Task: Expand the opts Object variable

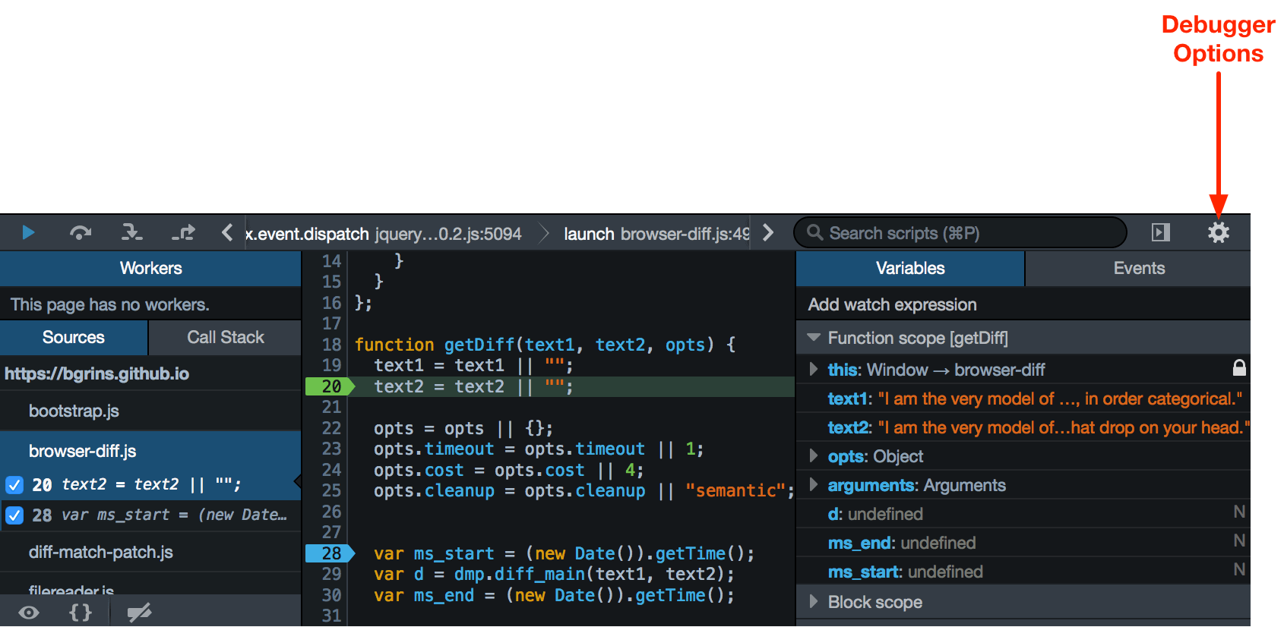Action: [x=814, y=456]
